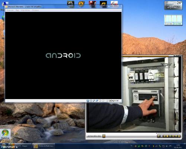The width and height of the screenshot is (186, 149).
Task: Open the Устройства menu in VirtualBox
Action: (25, 10)
